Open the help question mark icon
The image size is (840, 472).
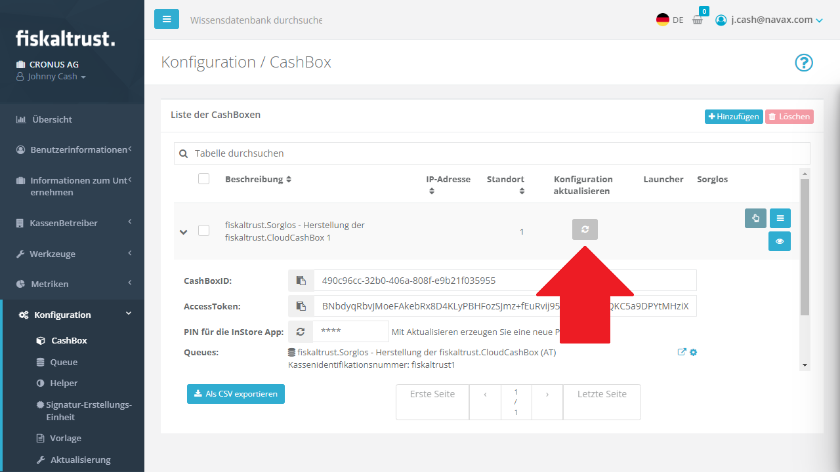click(x=804, y=63)
